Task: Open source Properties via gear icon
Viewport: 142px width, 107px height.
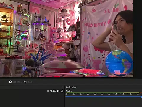Action: pyautogui.click(x=10, y=82)
